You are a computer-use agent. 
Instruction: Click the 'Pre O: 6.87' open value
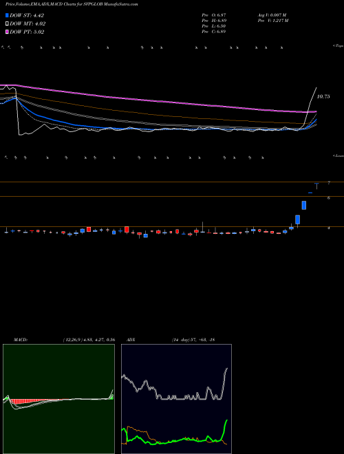(214, 15)
